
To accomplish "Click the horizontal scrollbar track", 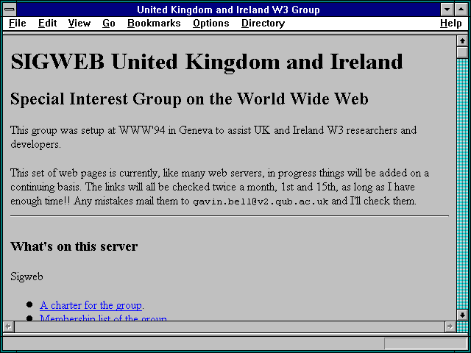I will [230, 327].
